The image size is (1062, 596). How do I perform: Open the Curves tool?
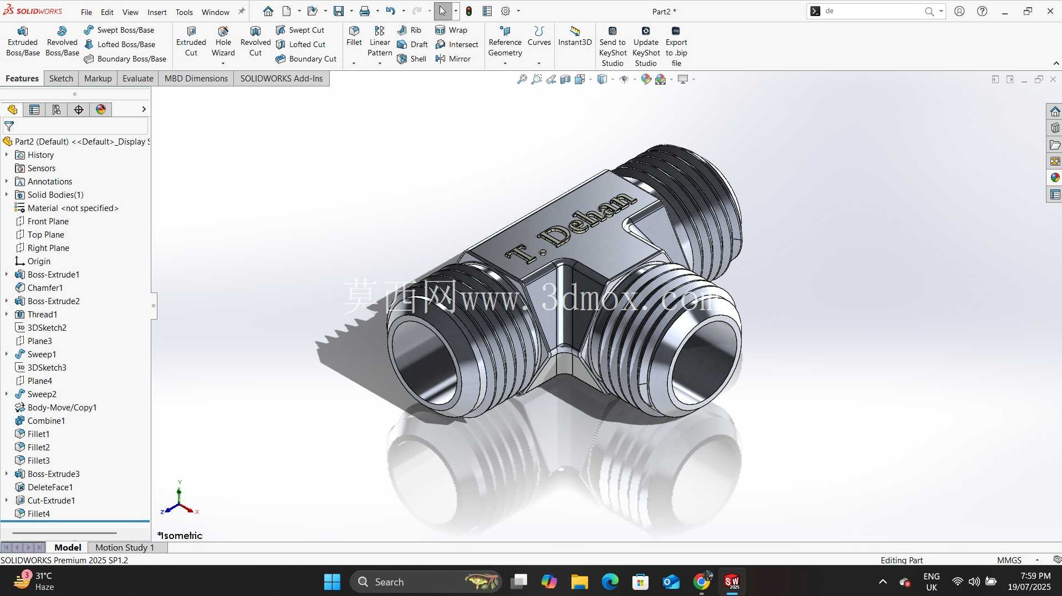539,36
